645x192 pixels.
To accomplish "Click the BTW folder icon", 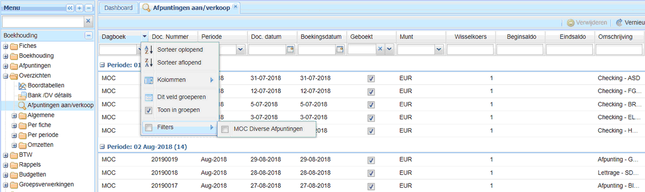I will point(13,155).
